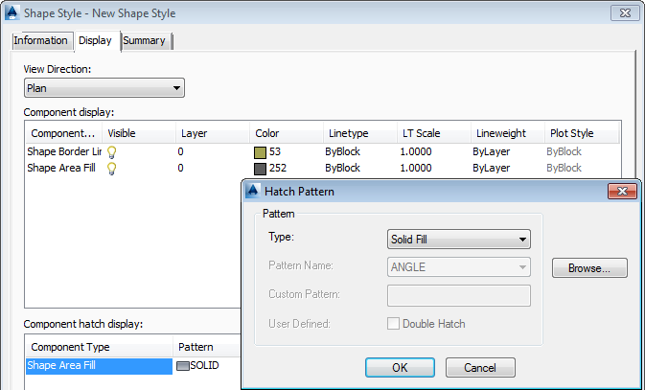Image resolution: width=645 pixels, height=390 pixels.
Task: Open the View Direction dropdown
Action: point(104,88)
